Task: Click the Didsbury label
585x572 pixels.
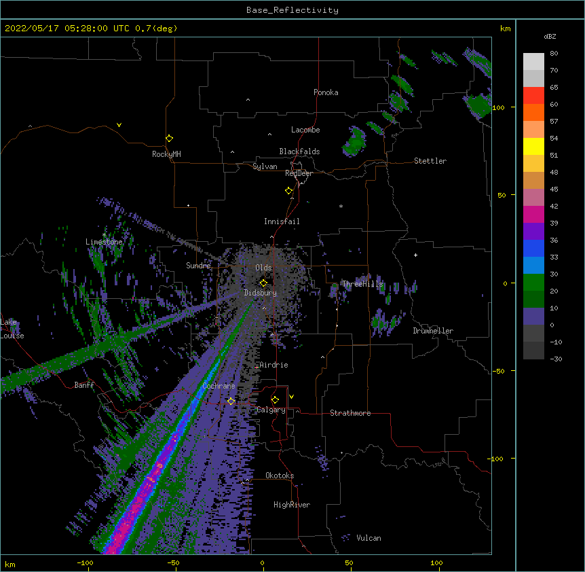Action: (x=261, y=293)
